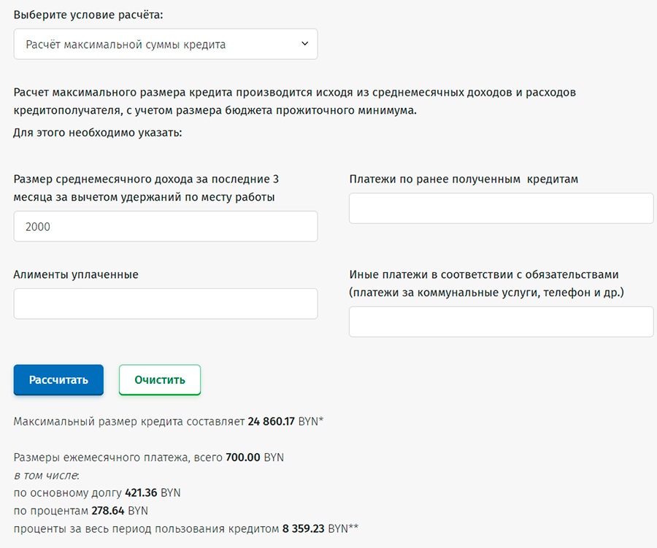Click the maximum credit amount 24 860.17

[271, 421]
